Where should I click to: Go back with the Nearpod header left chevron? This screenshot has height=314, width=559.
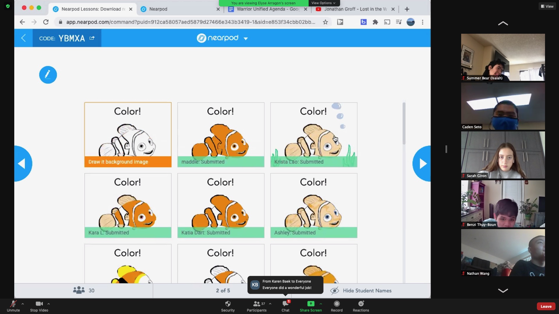click(x=24, y=38)
